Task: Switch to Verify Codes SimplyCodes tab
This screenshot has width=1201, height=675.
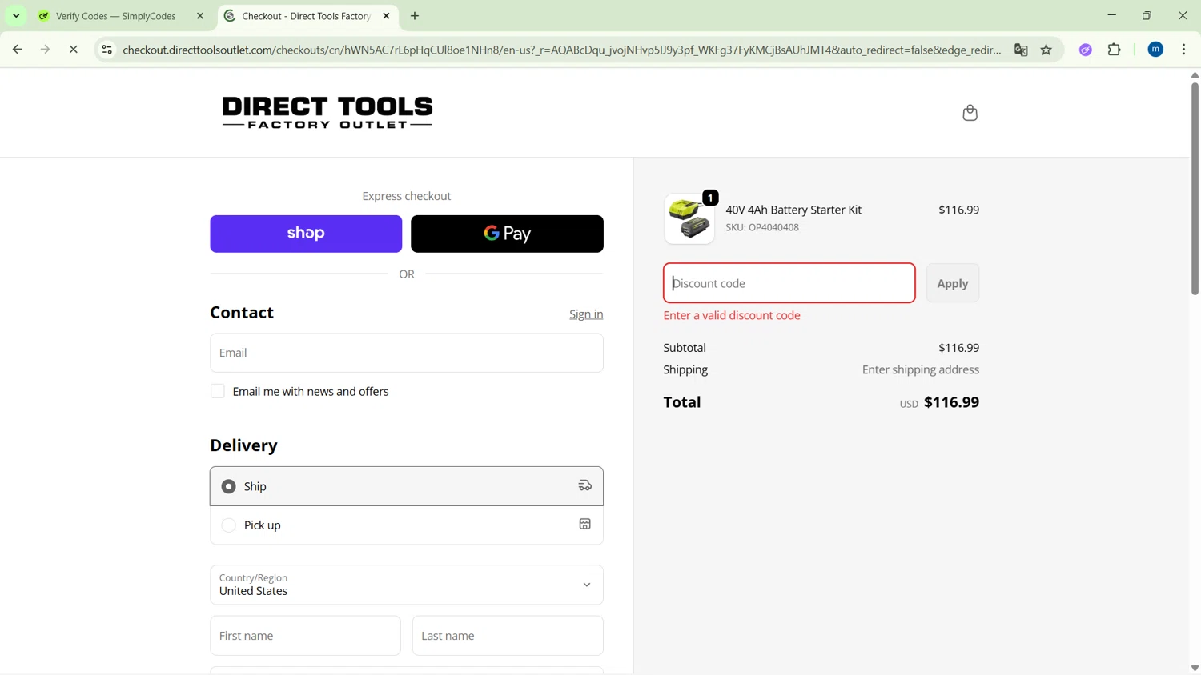Action: coord(116,16)
